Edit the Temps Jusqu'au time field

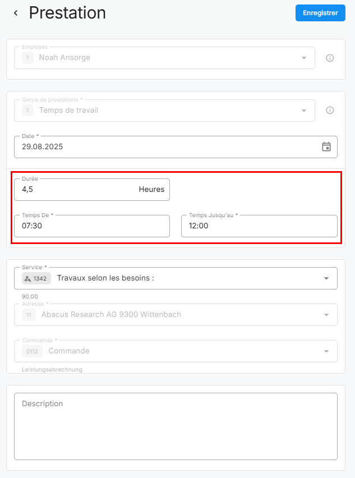coord(259,226)
